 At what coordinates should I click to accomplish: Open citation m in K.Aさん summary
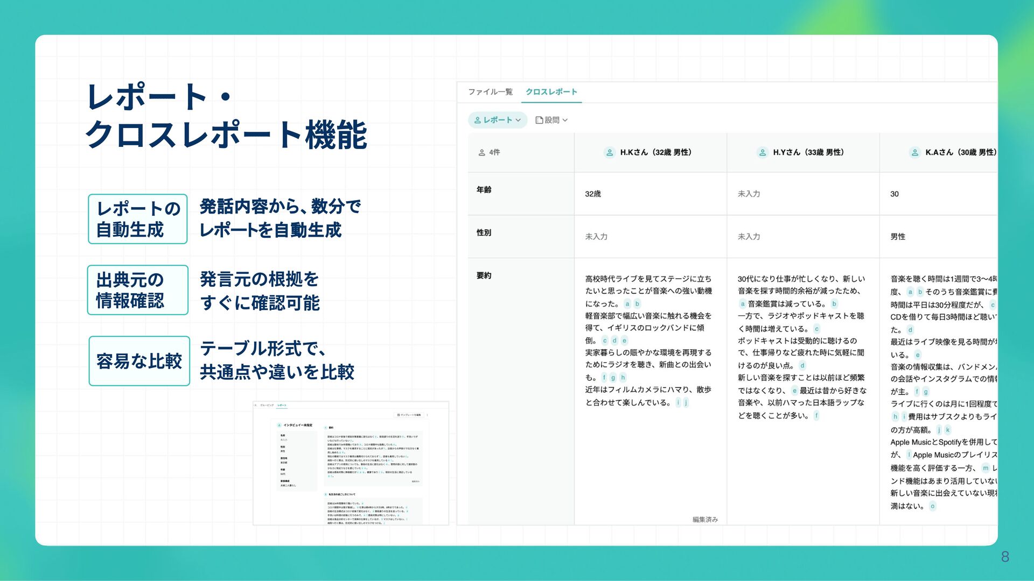click(986, 468)
